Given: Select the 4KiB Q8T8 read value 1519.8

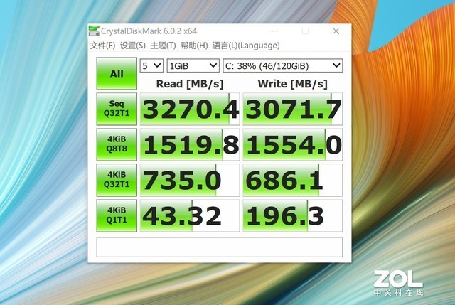Looking at the screenshot, I should 190,144.
